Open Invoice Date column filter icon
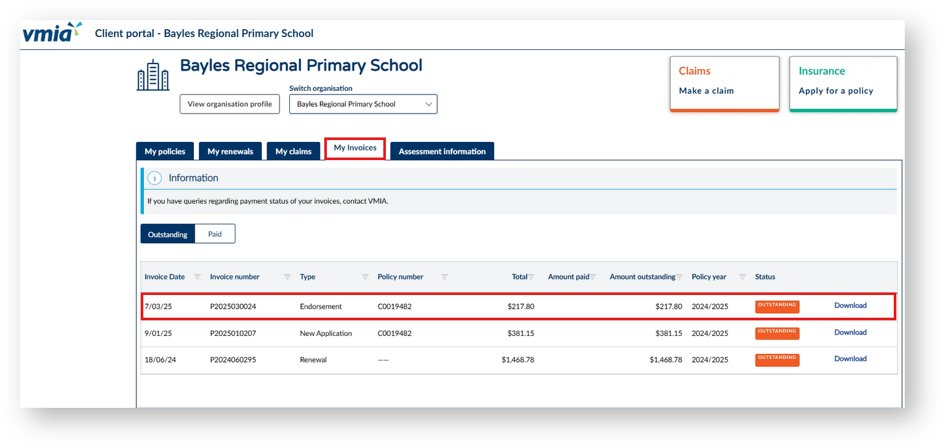Viewport: 945px width, 448px height. click(197, 277)
